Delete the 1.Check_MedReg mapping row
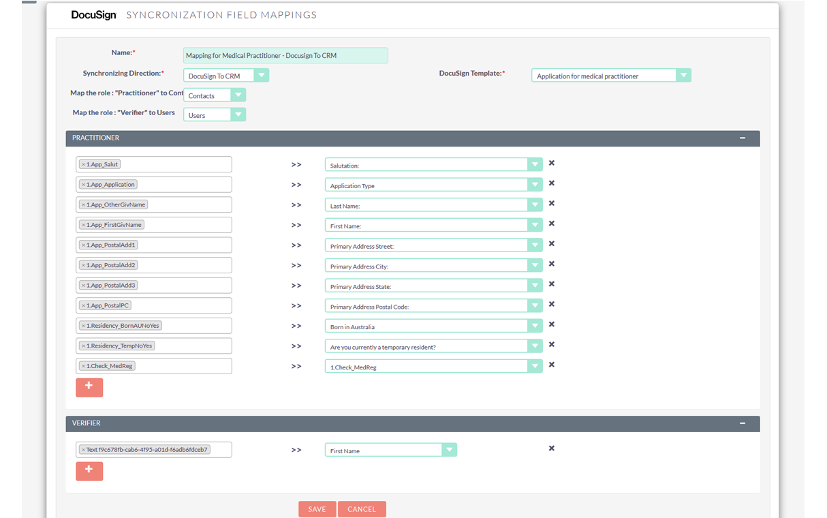 tap(552, 365)
